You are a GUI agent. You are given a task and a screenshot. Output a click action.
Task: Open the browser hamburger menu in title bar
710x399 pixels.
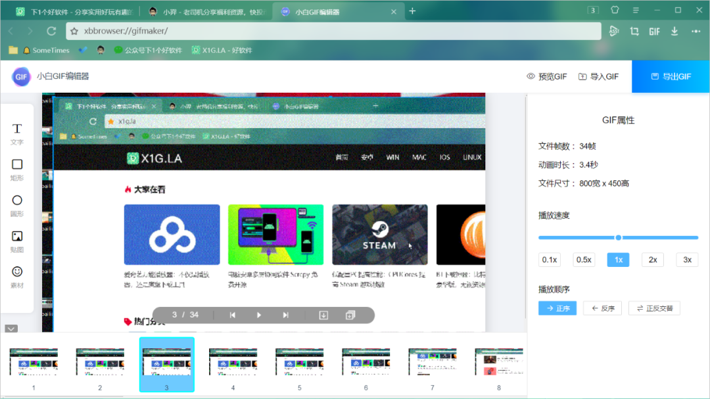pos(636,10)
